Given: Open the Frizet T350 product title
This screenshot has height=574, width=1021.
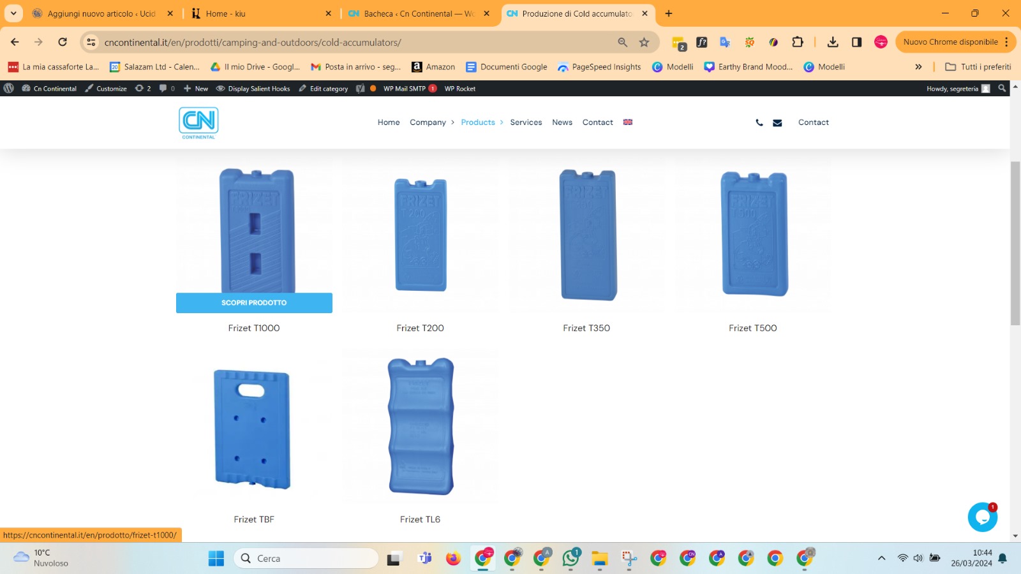Looking at the screenshot, I should tap(586, 328).
